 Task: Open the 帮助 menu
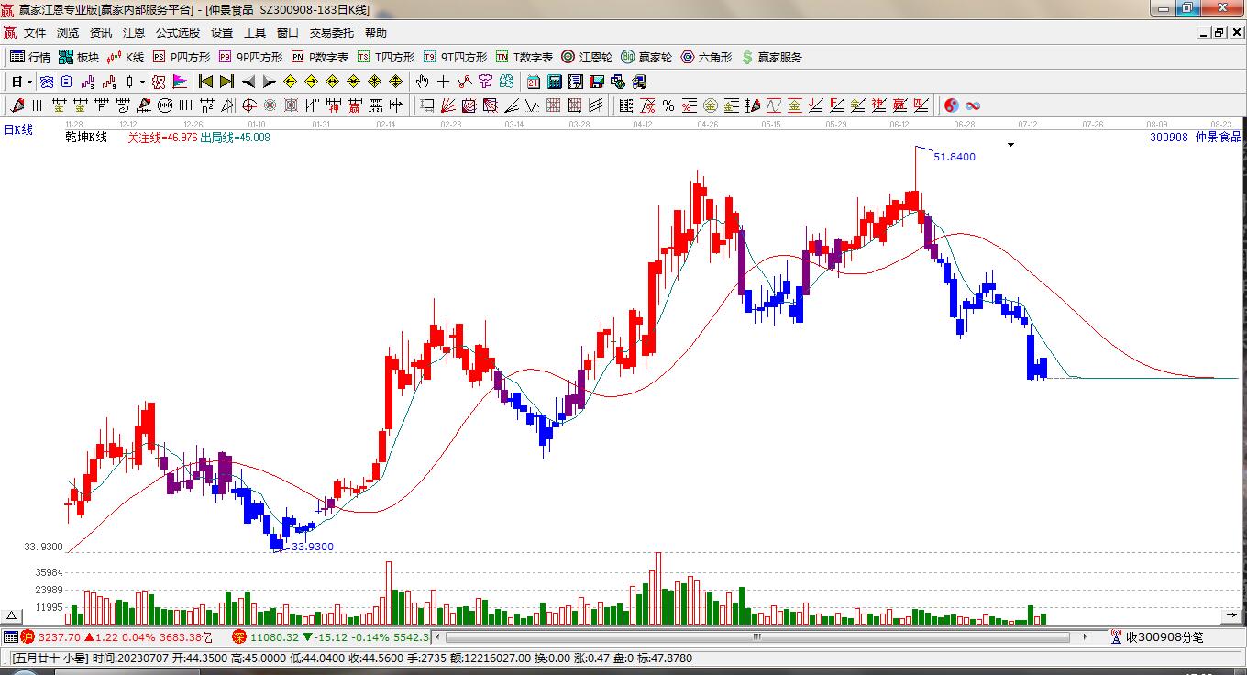point(376,33)
